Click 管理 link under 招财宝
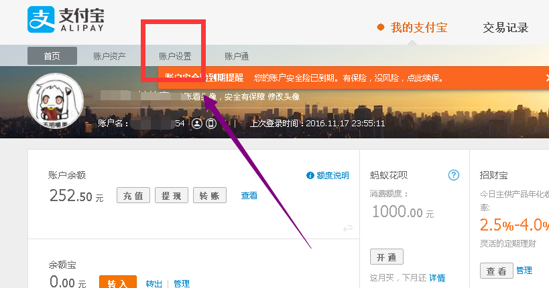Screen dimensions: 549x288 coord(524,270)
